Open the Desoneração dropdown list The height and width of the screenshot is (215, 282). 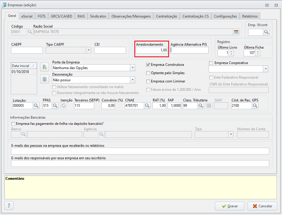[x=133, y=80]
